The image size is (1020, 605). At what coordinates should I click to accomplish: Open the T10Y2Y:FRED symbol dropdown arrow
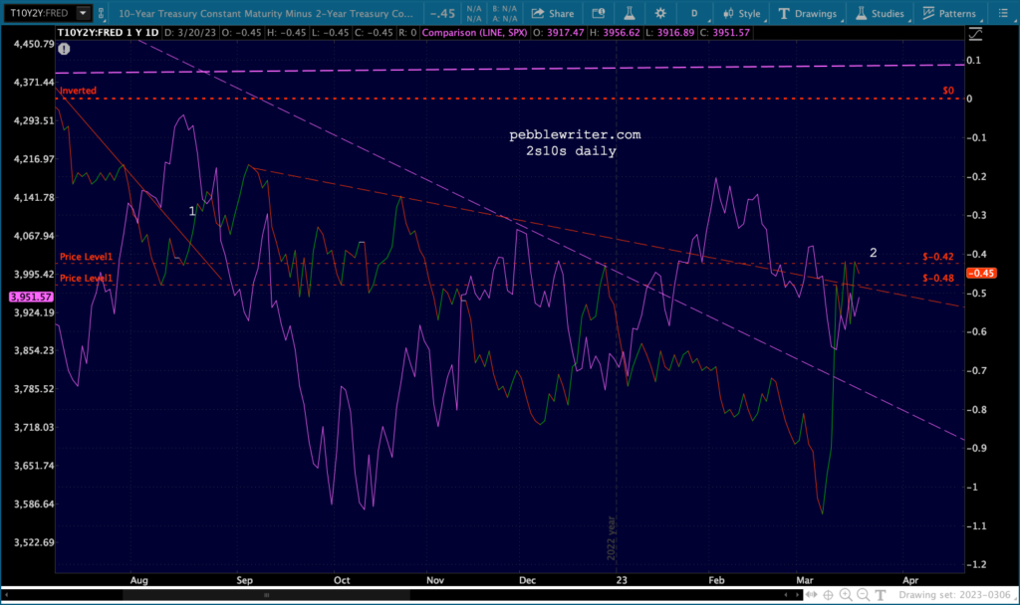[83, 13]
